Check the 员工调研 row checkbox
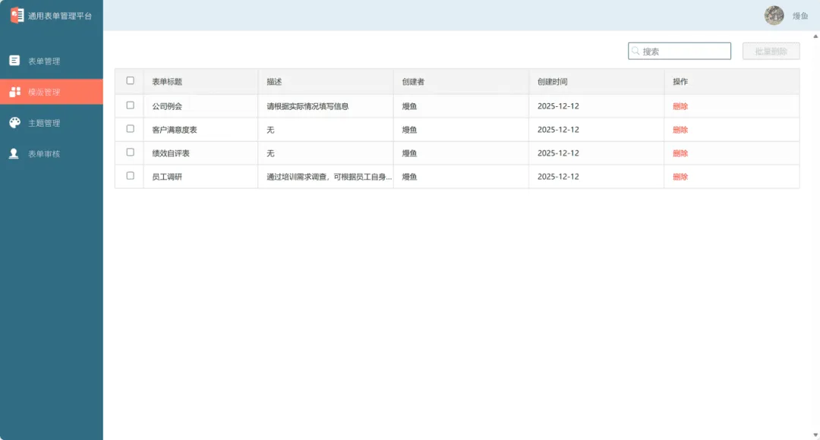This screenshot has height=440, width=820. [x=131, y=175]
